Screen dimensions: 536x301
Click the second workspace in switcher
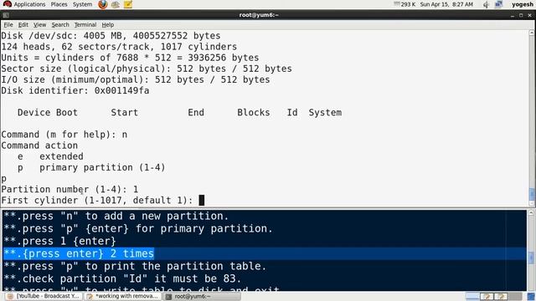pyautogui.click(x=487, y=296)
